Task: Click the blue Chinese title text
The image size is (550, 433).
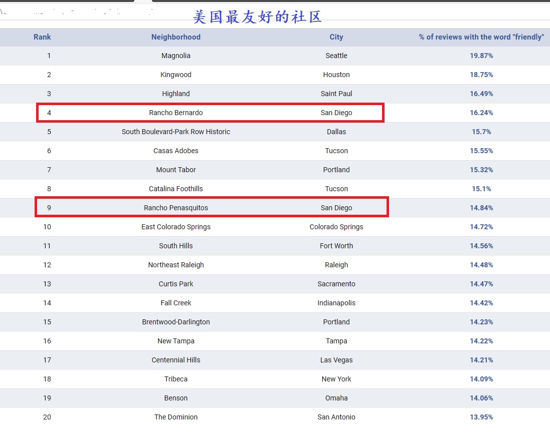Action: pos(257,17)
